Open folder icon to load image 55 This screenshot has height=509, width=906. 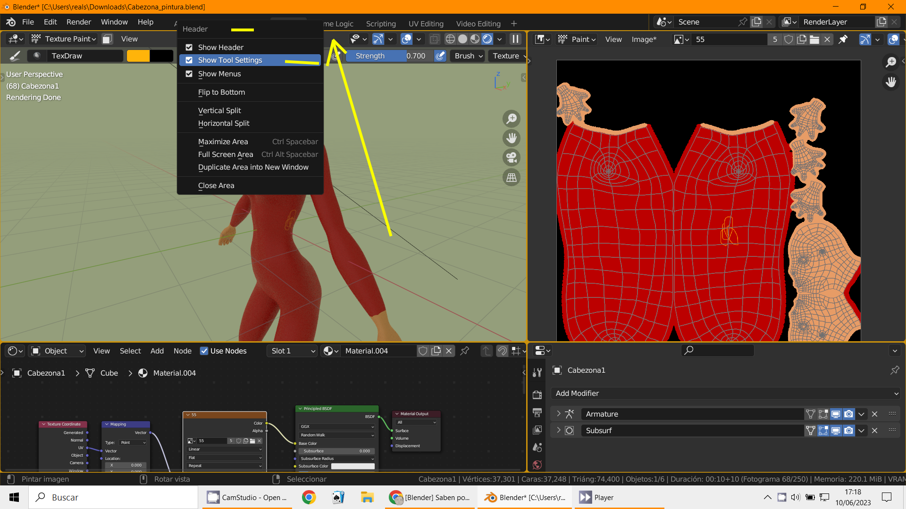[x=814, y=40]
